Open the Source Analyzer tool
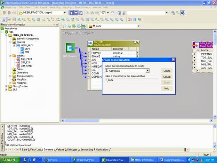 pyautogui.click(x=64, y=26)
